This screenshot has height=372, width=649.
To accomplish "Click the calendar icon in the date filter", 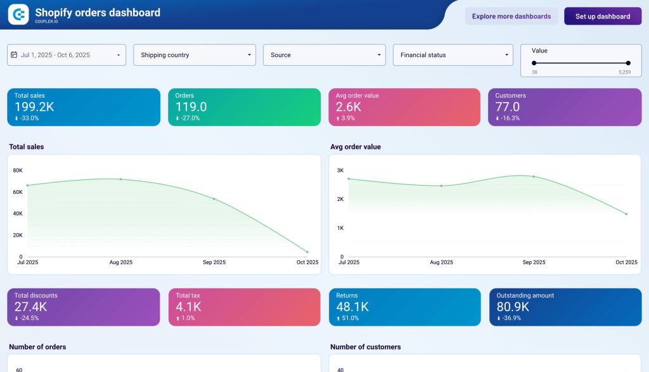I will (14, 55).
